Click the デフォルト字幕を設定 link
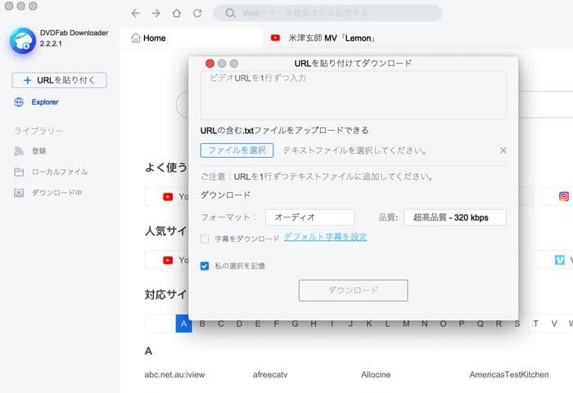Image resolution: width=573 pixels, height=393 pixels. (325, 238)
